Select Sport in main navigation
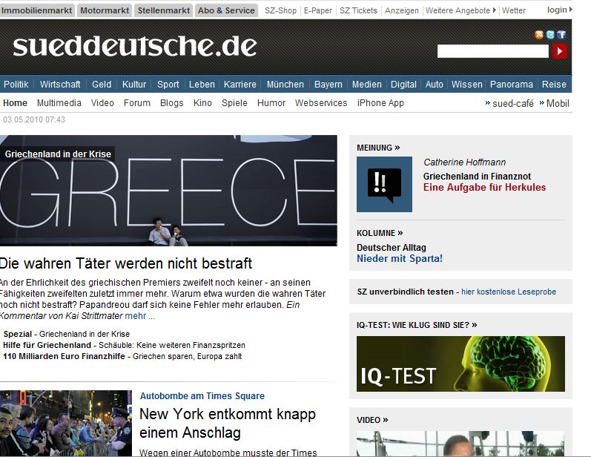Viewport: 591px width, 457px height. coord(168,84)
